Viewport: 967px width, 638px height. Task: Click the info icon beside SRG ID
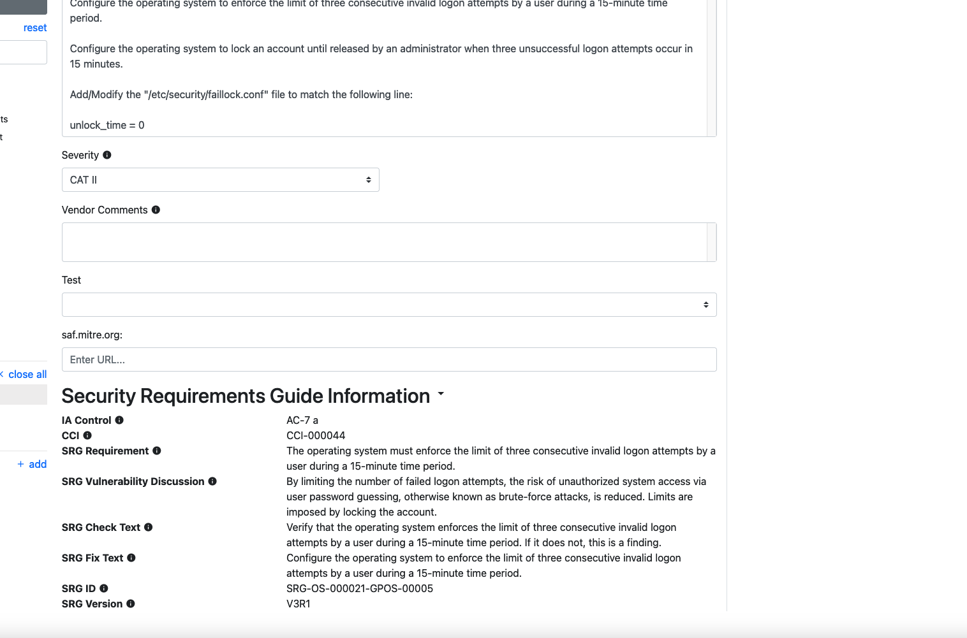[x=104, y=588]
